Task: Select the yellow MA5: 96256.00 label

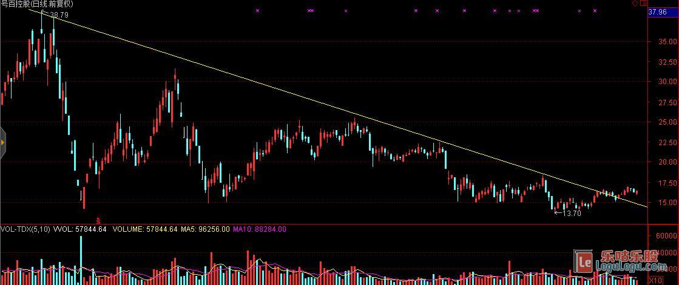Action: pos(204,229)
